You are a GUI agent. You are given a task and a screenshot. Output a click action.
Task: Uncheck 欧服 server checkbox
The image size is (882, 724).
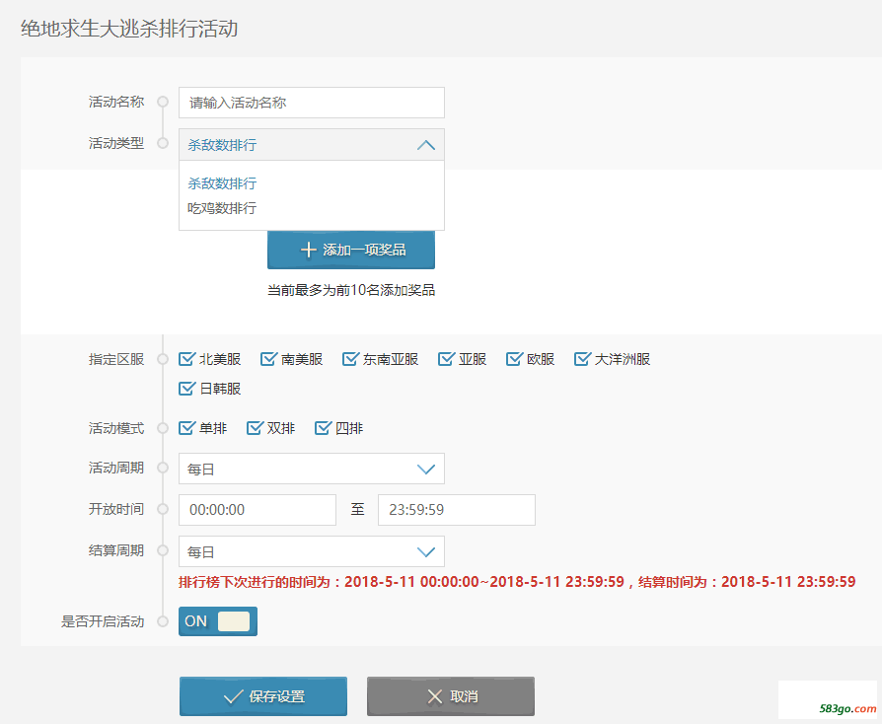[514, 359]
